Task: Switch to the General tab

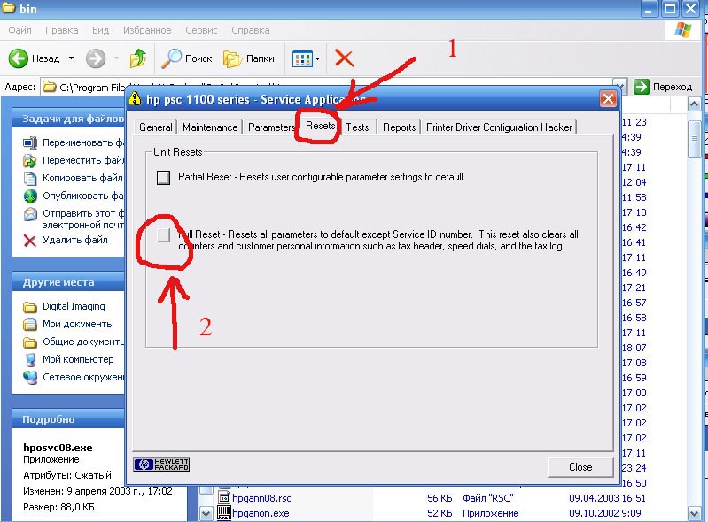Action: (x=155, y=127)
